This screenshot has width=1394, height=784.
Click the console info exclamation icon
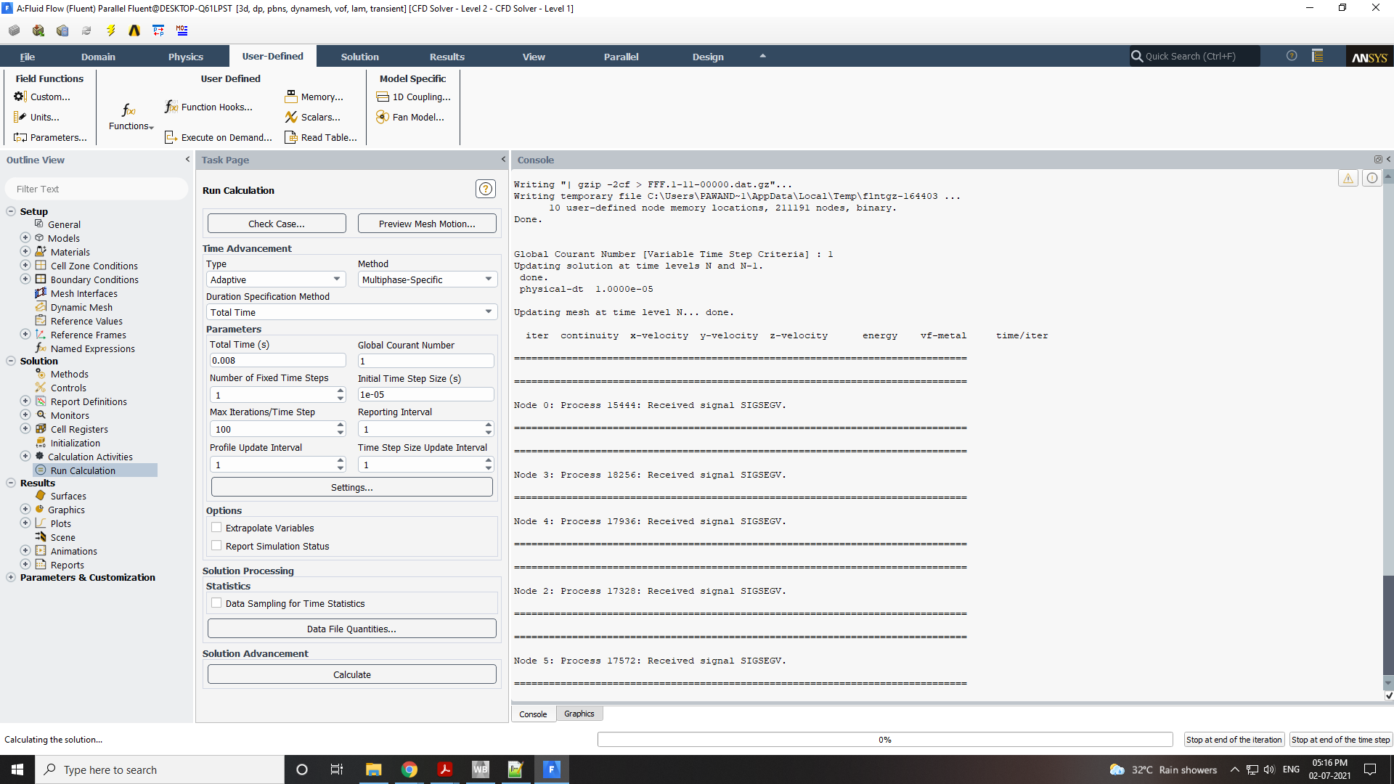pyautogui.click(x=1371, y=179)
